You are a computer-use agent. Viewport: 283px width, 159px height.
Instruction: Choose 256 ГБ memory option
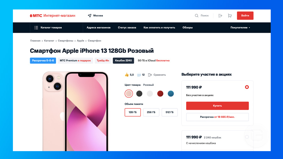151,112
